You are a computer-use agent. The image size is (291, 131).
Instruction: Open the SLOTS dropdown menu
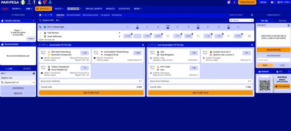tap(59, 9)
